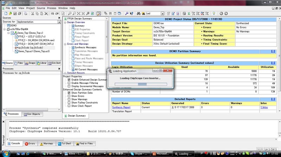Click the Forward arrow navigation icon
Image resolution: width=281 pixels, height=157 pixels.
pyautogui.click(x=226, y=14)
